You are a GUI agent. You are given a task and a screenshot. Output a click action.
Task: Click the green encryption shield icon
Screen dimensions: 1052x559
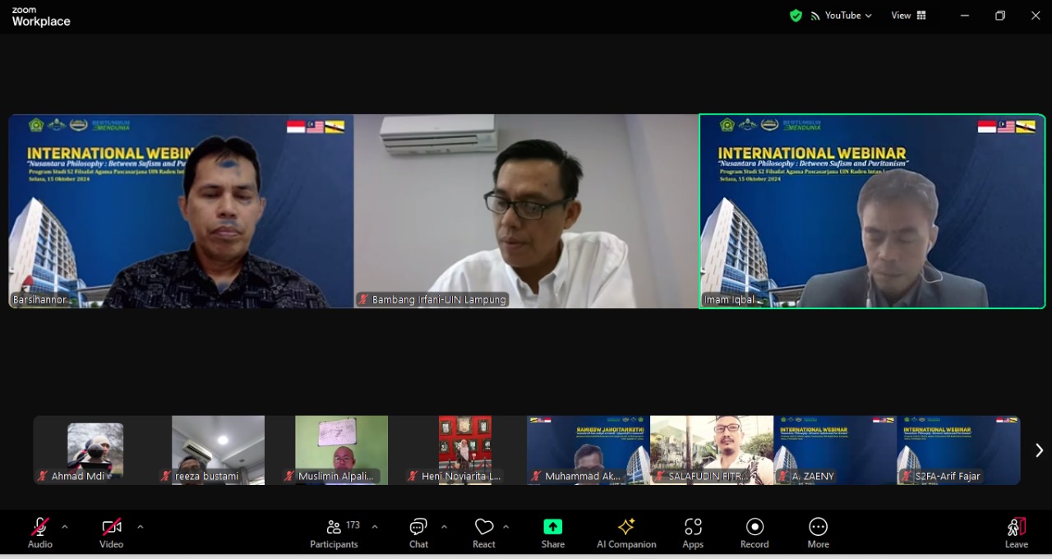tap(796, 15)
